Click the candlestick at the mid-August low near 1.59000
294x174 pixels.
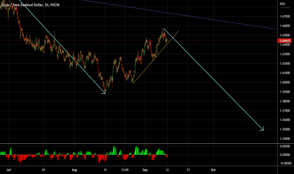(x=105, y=91)
